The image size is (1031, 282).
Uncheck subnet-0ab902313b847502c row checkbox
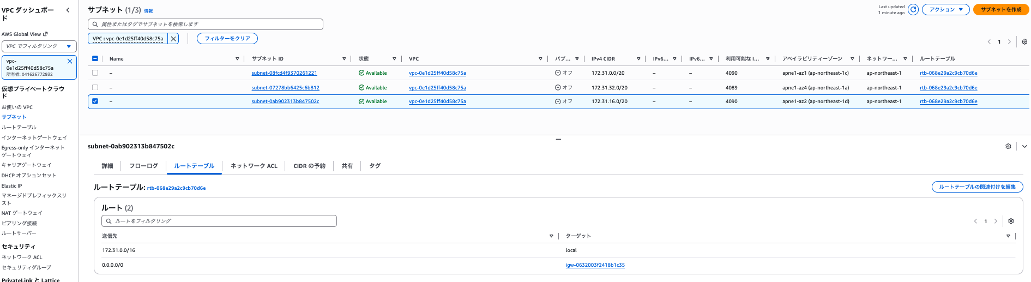point(95,101)
